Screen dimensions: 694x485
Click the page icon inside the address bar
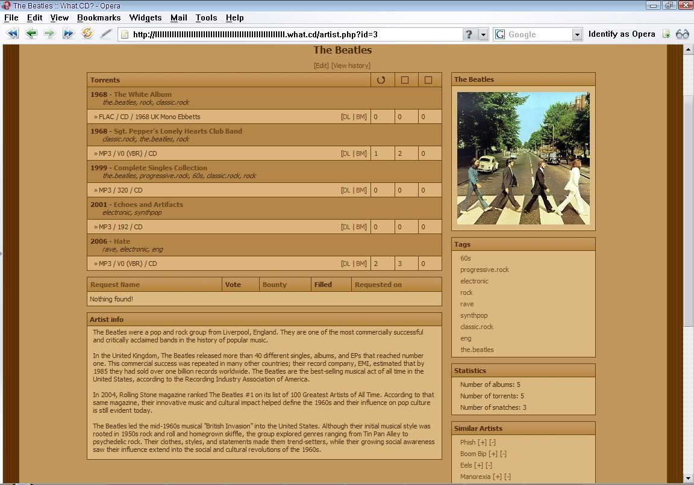(125, 34)
